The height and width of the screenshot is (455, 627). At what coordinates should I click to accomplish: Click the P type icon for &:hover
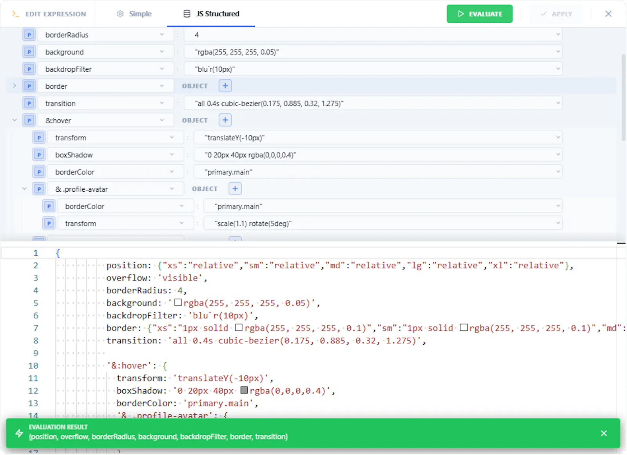[x=29, y=120]
